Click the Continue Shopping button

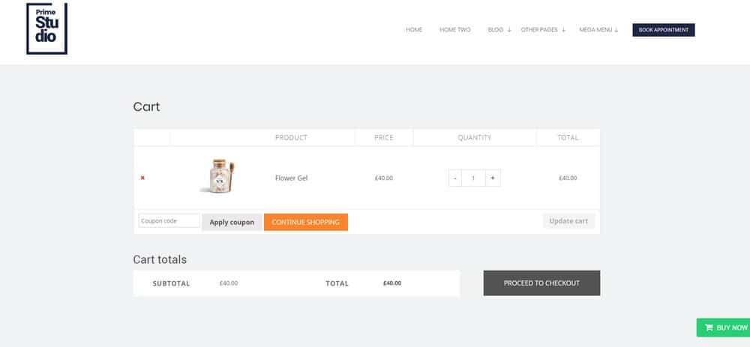pyautogui.click(x=306, y=222)
